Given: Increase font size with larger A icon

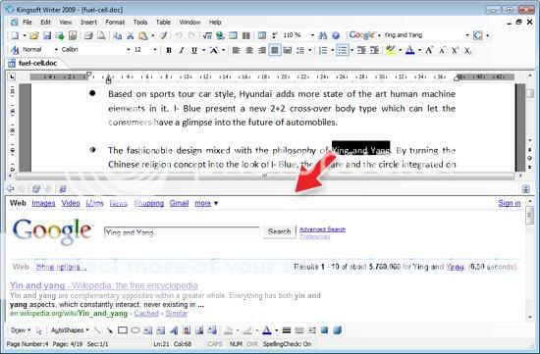Looking at the screenshot, I should pyautogui.click(x=429, y=50).
